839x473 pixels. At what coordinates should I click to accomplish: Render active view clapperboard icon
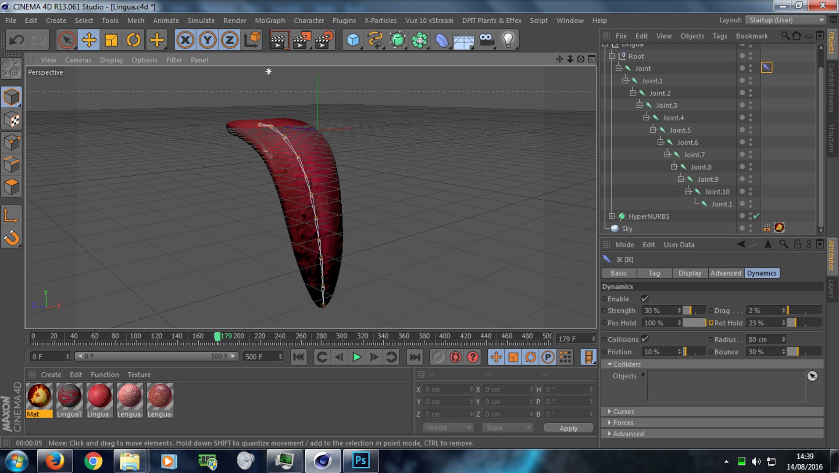pos(279,40)
